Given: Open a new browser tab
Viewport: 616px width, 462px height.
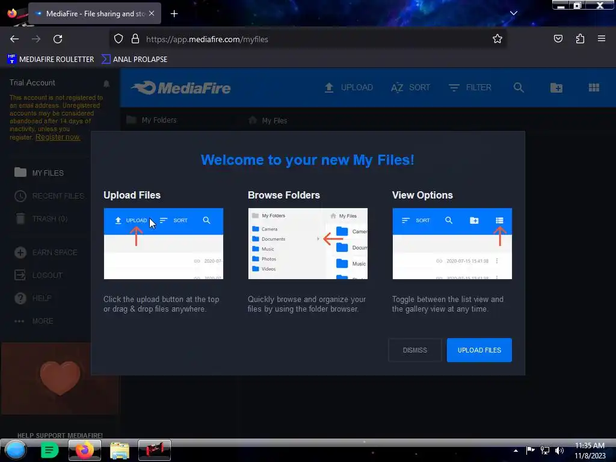Looking at the screenshot, I should coord(174,14).
